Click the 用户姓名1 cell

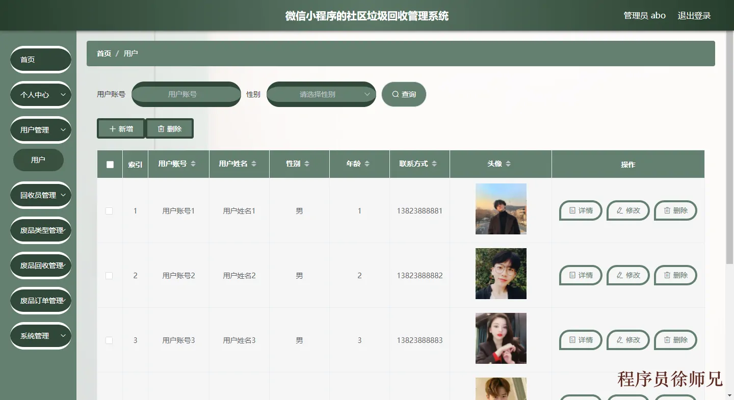pyautogui.click(x=239, y=211)
